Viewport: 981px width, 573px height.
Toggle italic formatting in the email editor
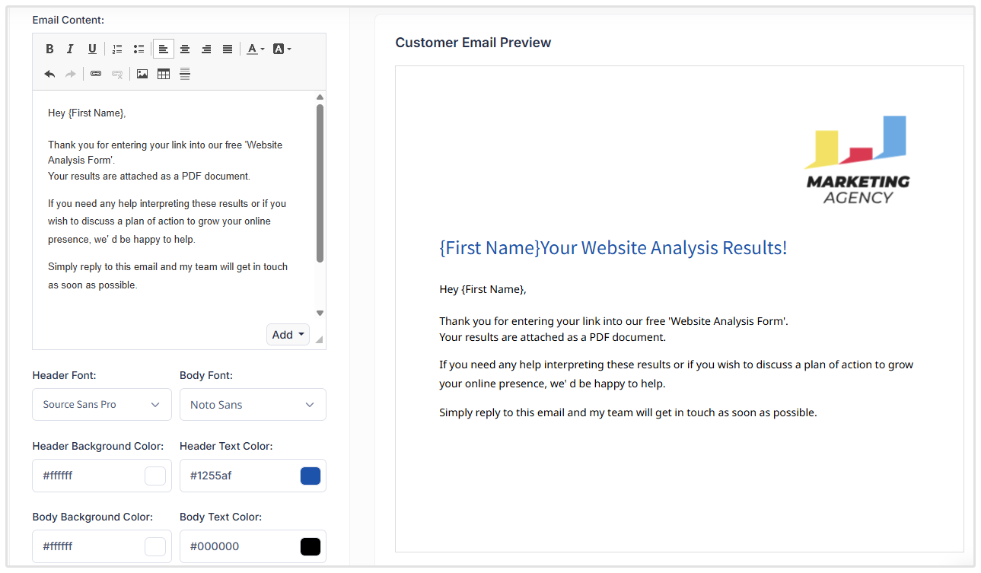tap(71, 49)
